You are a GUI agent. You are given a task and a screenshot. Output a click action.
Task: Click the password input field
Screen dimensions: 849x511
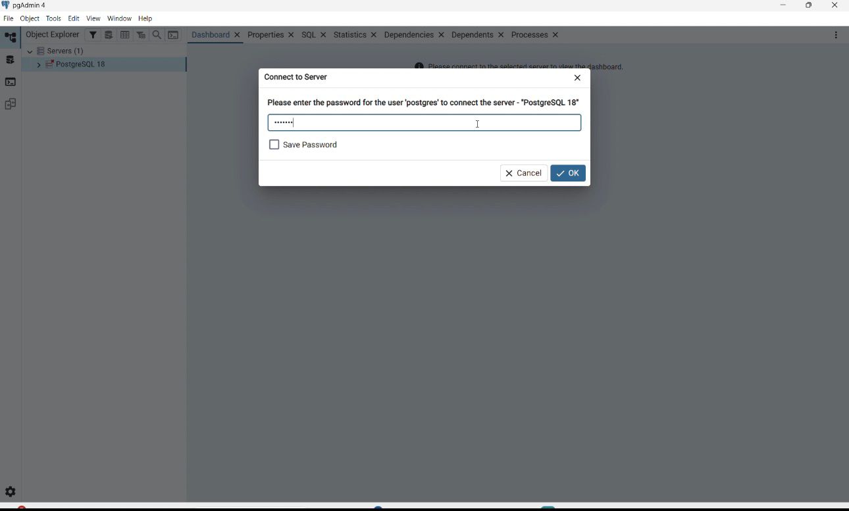click(424, 123)
